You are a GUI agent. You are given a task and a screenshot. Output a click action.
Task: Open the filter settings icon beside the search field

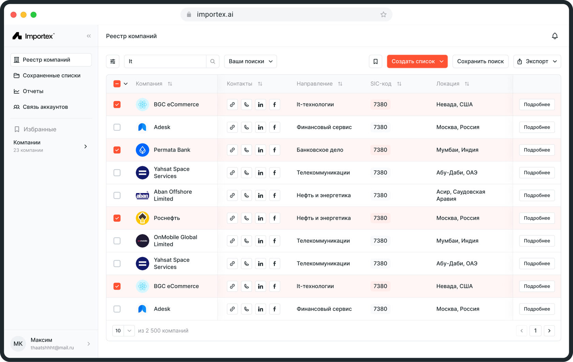pyautogui.click(x=113, y=61)
